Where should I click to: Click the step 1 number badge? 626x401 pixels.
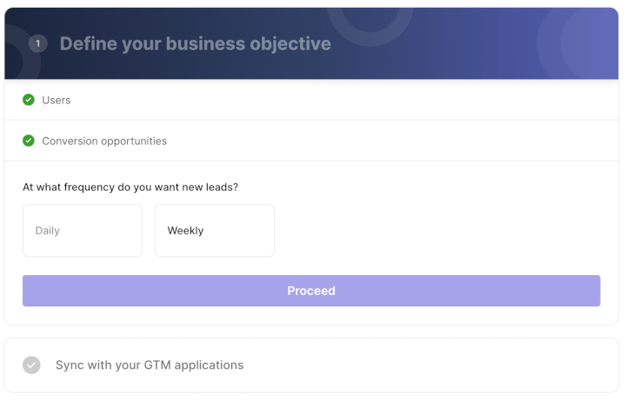38,43
